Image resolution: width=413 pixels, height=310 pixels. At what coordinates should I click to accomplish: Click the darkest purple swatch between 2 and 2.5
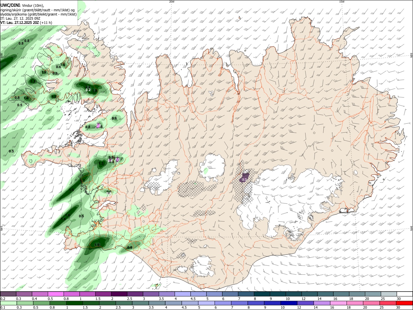(119, 294)
